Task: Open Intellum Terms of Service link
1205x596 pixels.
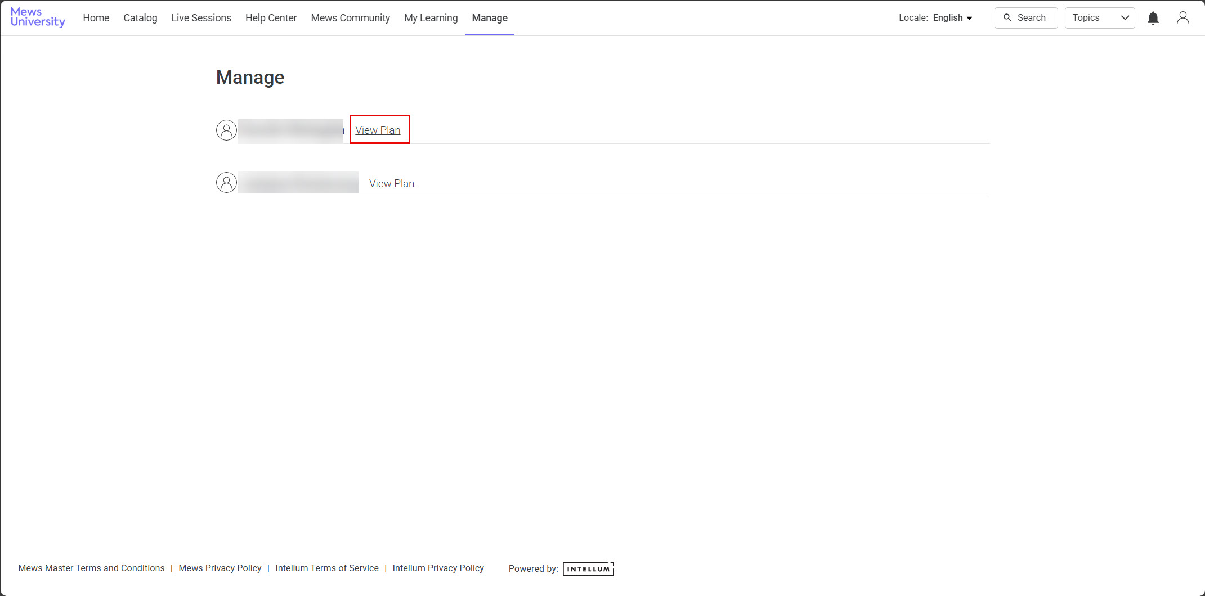Action: tap(327, 568)
